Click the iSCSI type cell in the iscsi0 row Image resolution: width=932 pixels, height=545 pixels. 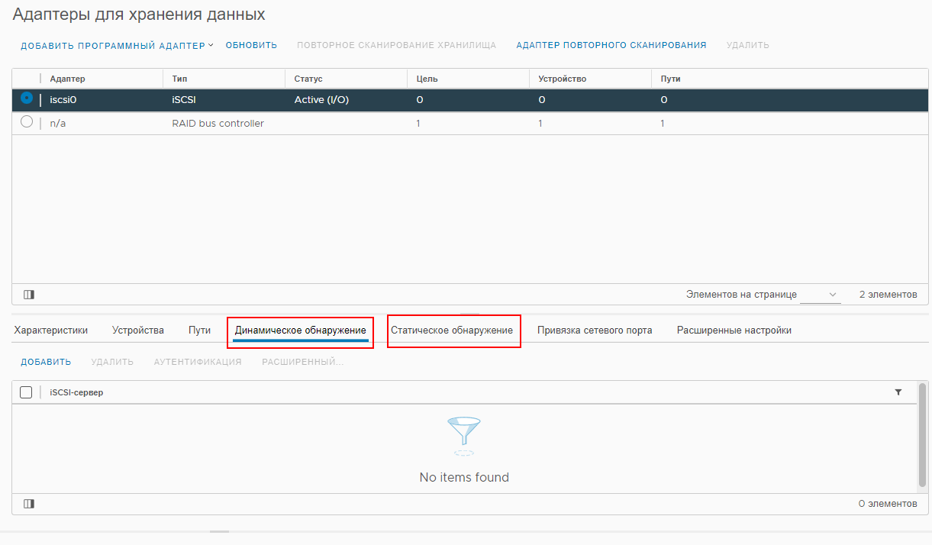pos(184,99)
